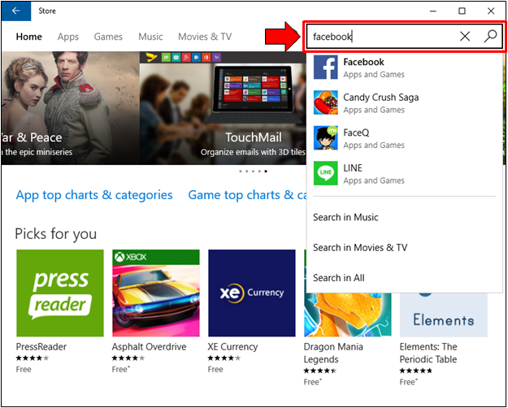Open the PressReader app tile

pos(60,293)
